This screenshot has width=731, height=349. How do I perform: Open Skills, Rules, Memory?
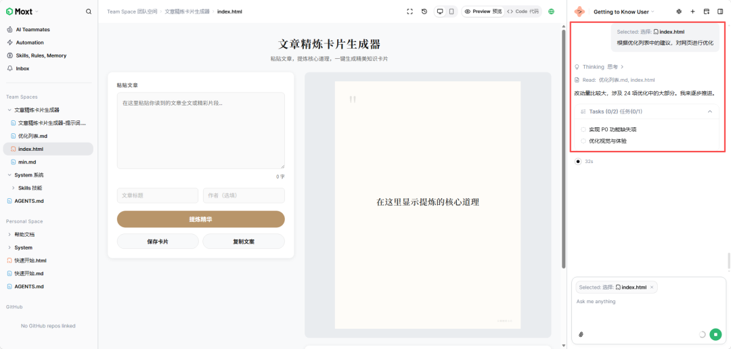pyautogui.click(x=41, y=55)
